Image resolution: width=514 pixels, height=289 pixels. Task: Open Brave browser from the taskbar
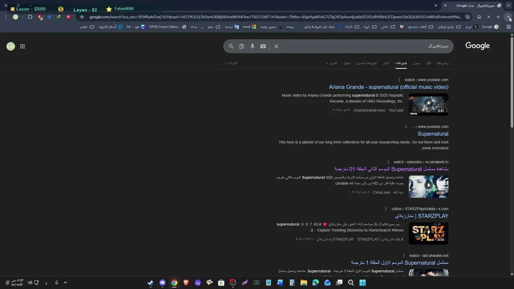point(186,283)
